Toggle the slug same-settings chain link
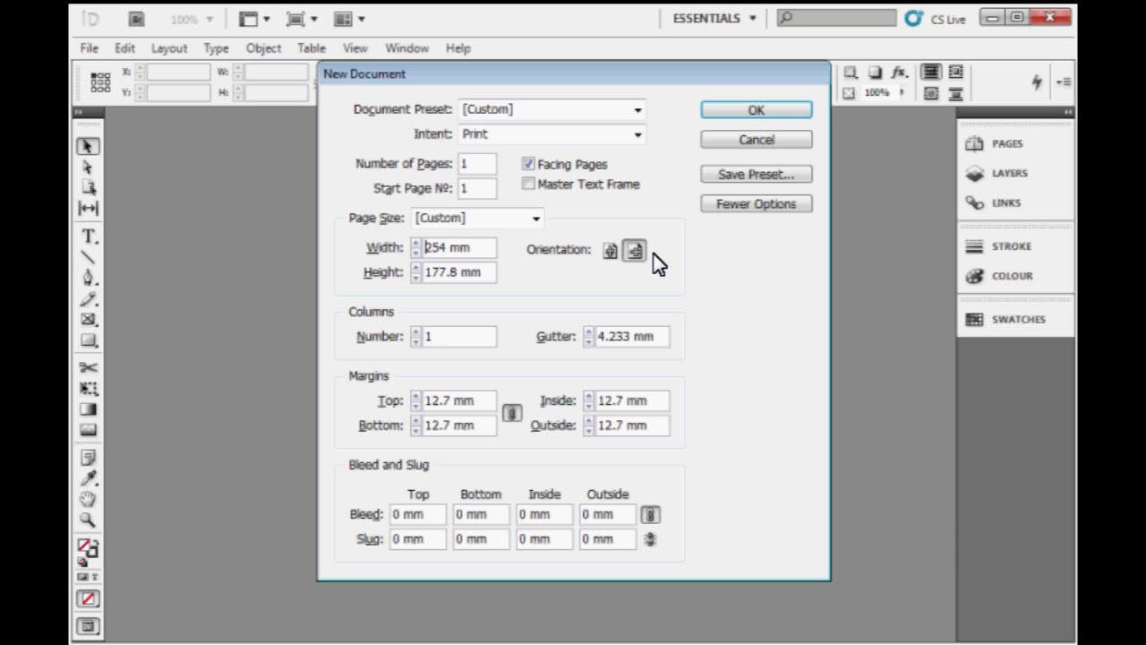1146x645 pixels. click(x=650, y=539)
